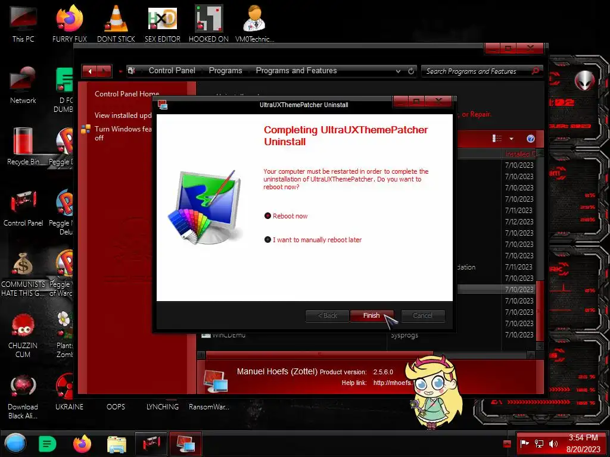Click the greyed Back button in wizard
Image resolution: width=610 pixels, height=457 pixels.
[327, 315]
